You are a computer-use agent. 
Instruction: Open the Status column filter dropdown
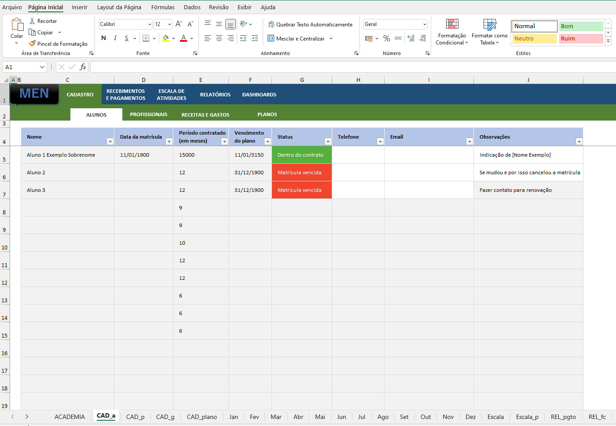[x=328, y=141]
